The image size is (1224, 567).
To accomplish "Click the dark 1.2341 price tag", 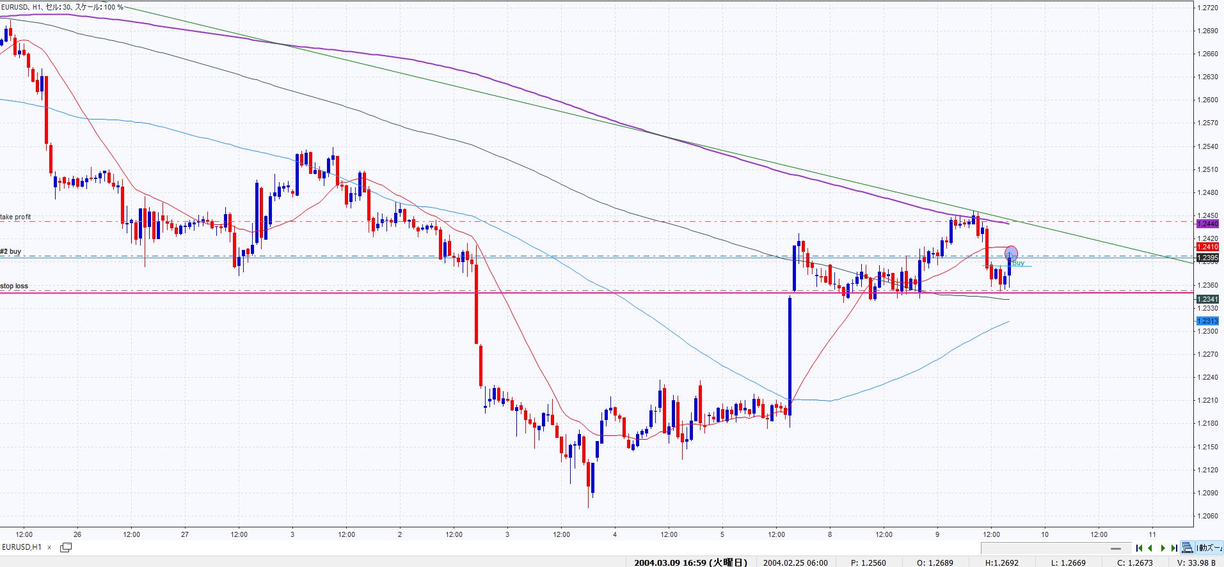I will click(1207, 299).
